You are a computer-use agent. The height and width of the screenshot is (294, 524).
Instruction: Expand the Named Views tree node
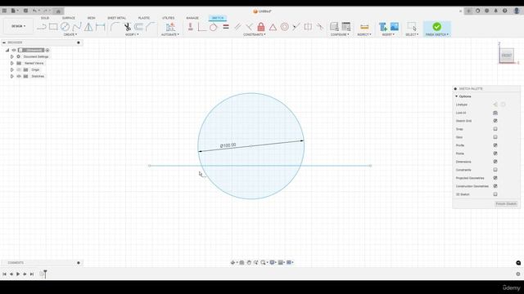coord(12,64)
